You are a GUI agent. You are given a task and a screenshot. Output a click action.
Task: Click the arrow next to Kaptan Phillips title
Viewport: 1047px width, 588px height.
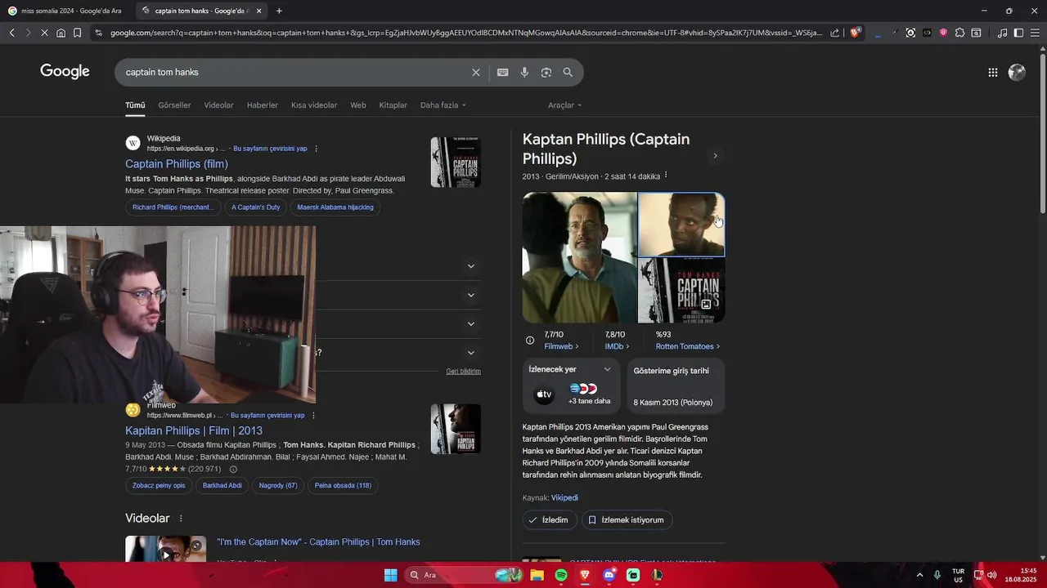click(715, 155)
